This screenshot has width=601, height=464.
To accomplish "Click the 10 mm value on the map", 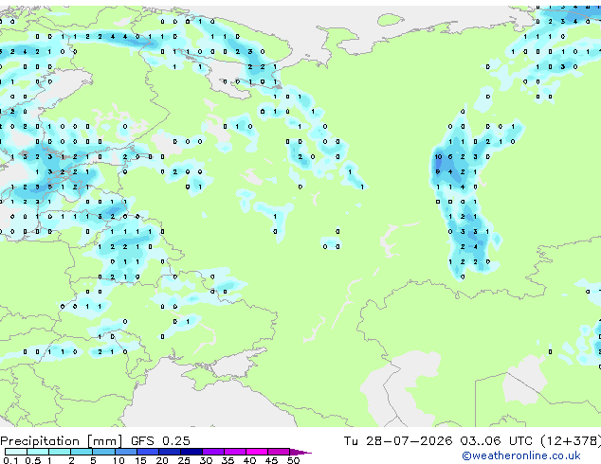I will pyautogui.click(x=438, y=156).
